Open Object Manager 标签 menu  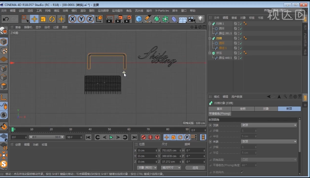click(252, 17)
